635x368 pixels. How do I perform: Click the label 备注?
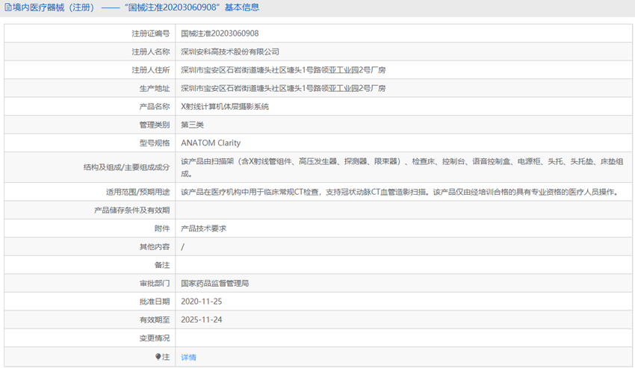162,265
